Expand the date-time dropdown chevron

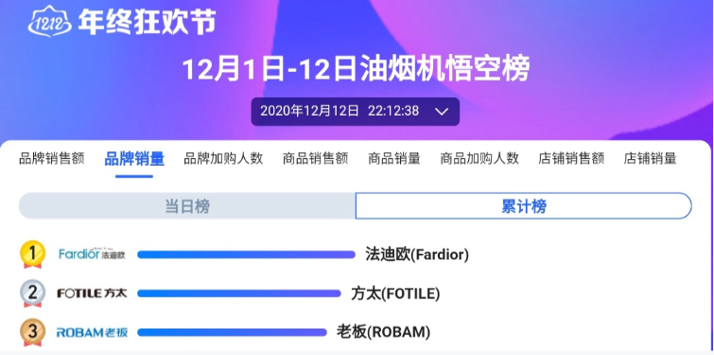[x=442, y=112]
